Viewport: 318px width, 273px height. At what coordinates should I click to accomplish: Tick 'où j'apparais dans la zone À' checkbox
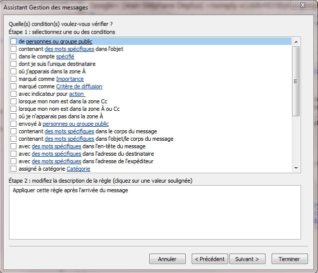13,72
